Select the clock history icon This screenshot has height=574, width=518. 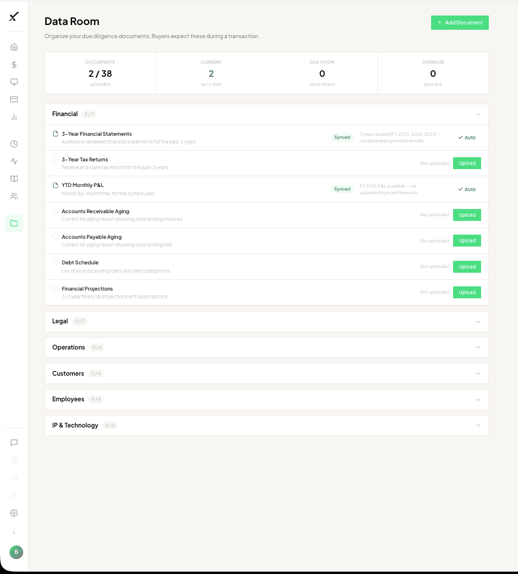pos(14,143)
